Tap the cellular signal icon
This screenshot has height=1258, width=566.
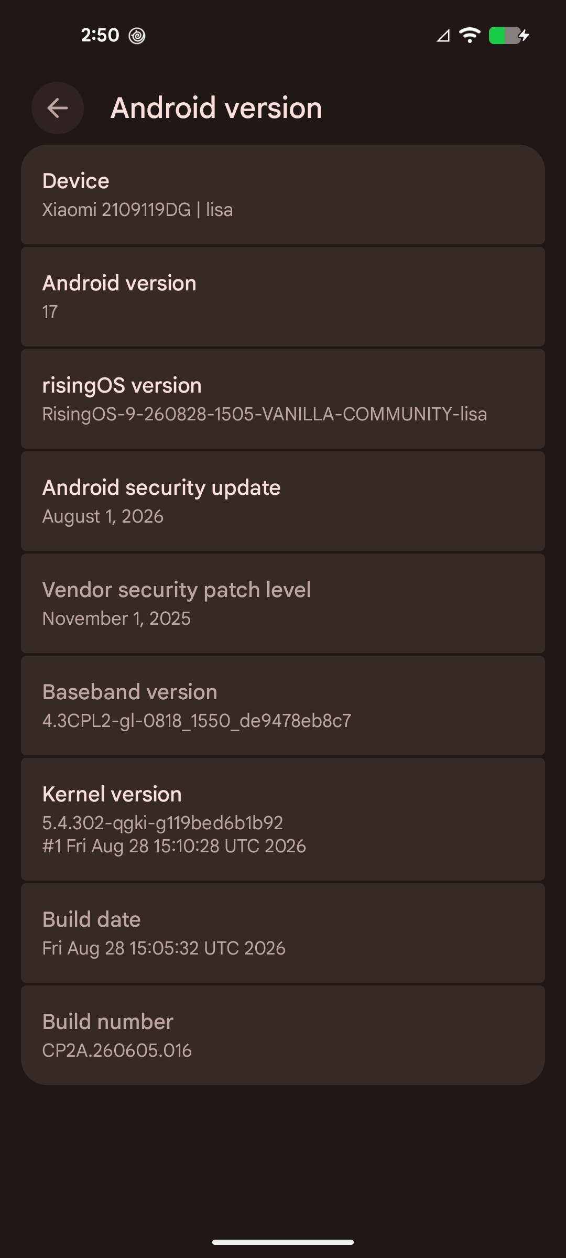[443, 36]
